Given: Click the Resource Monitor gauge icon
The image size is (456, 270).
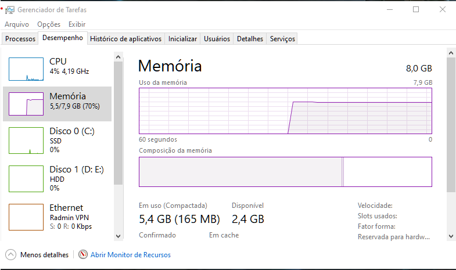Looking at the screenshot, I should 83,254.
